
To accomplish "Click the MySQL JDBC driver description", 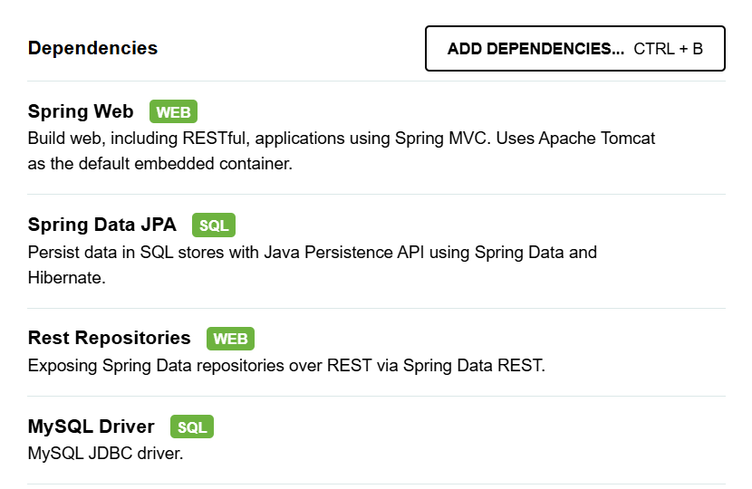I will point(105,452).
